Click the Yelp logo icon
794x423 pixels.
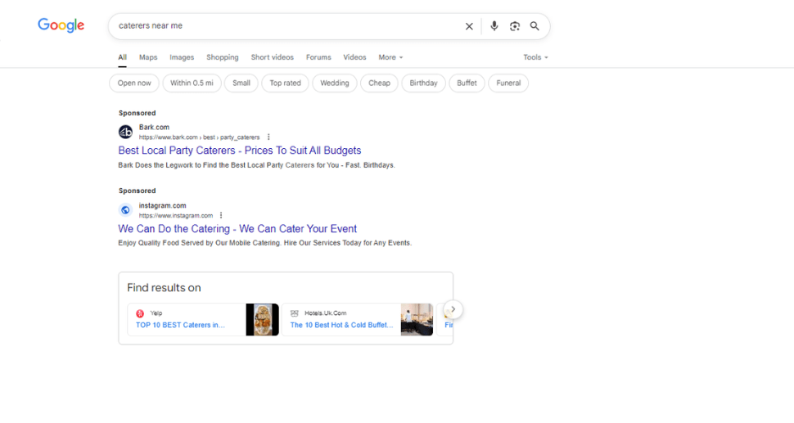pyautogui.click(x=140, y=313)
